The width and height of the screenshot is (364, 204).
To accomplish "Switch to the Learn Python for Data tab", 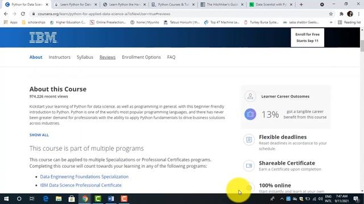I will click(76, 5).
